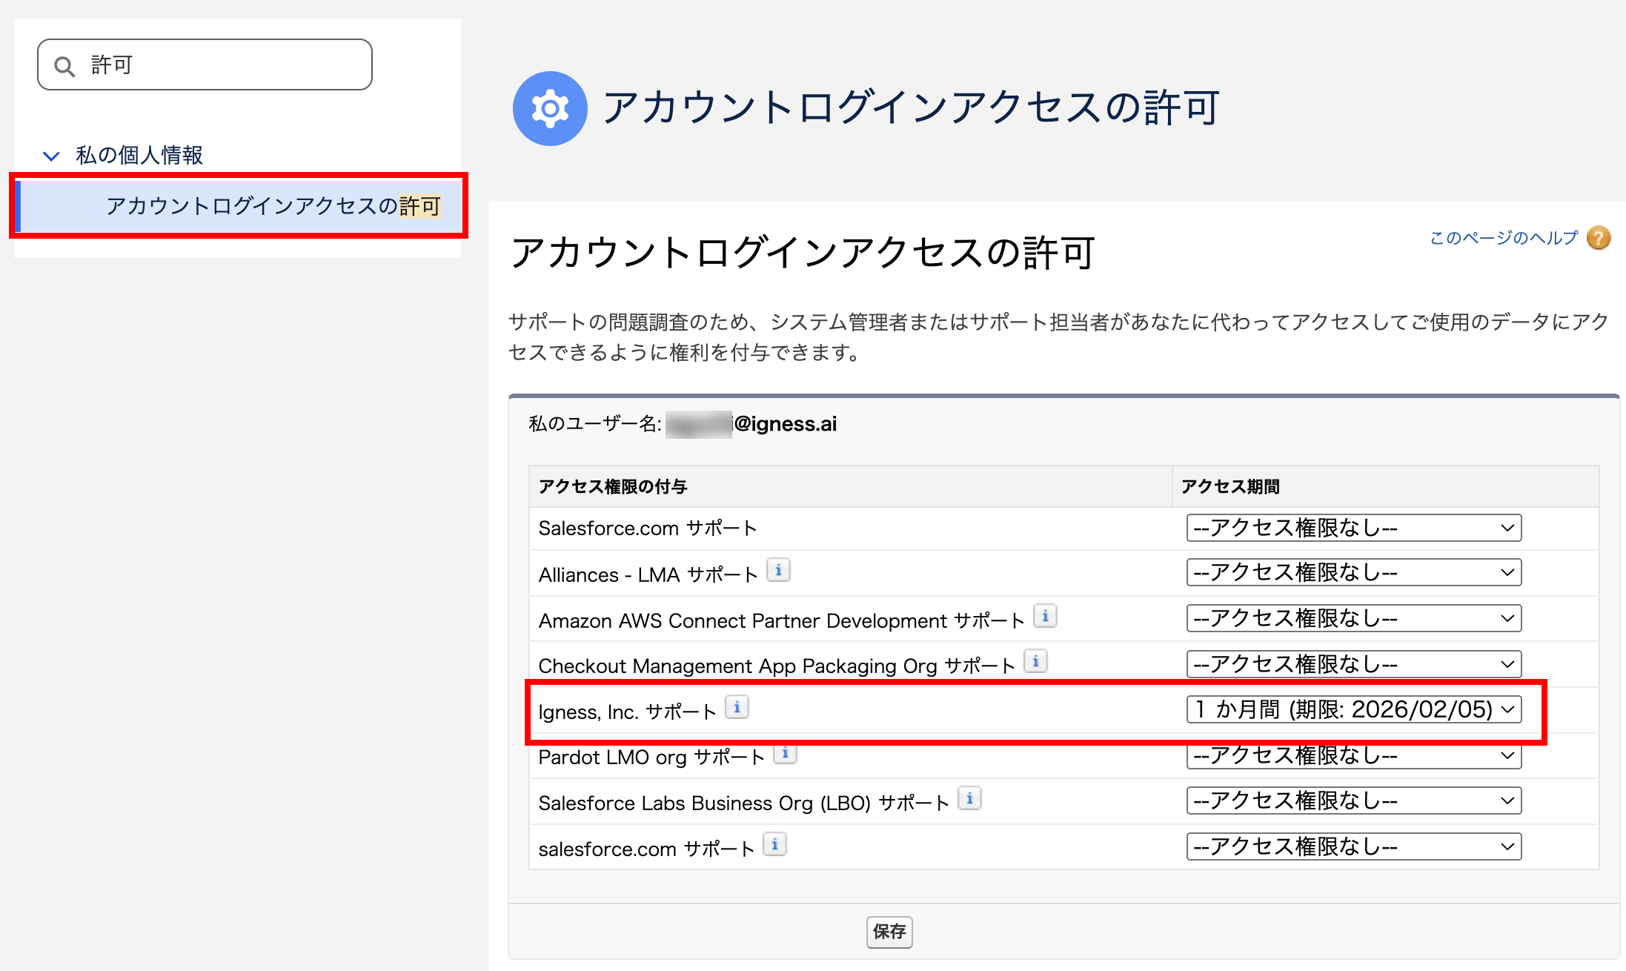The width and height of the screenshot is (1626, 971).
Task: Click the orange help question mark icon
Action: tap(1598, 238)
